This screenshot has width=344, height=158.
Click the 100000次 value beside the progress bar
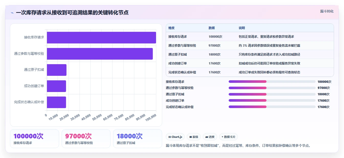pyautogui.click(x=324, y=82)
